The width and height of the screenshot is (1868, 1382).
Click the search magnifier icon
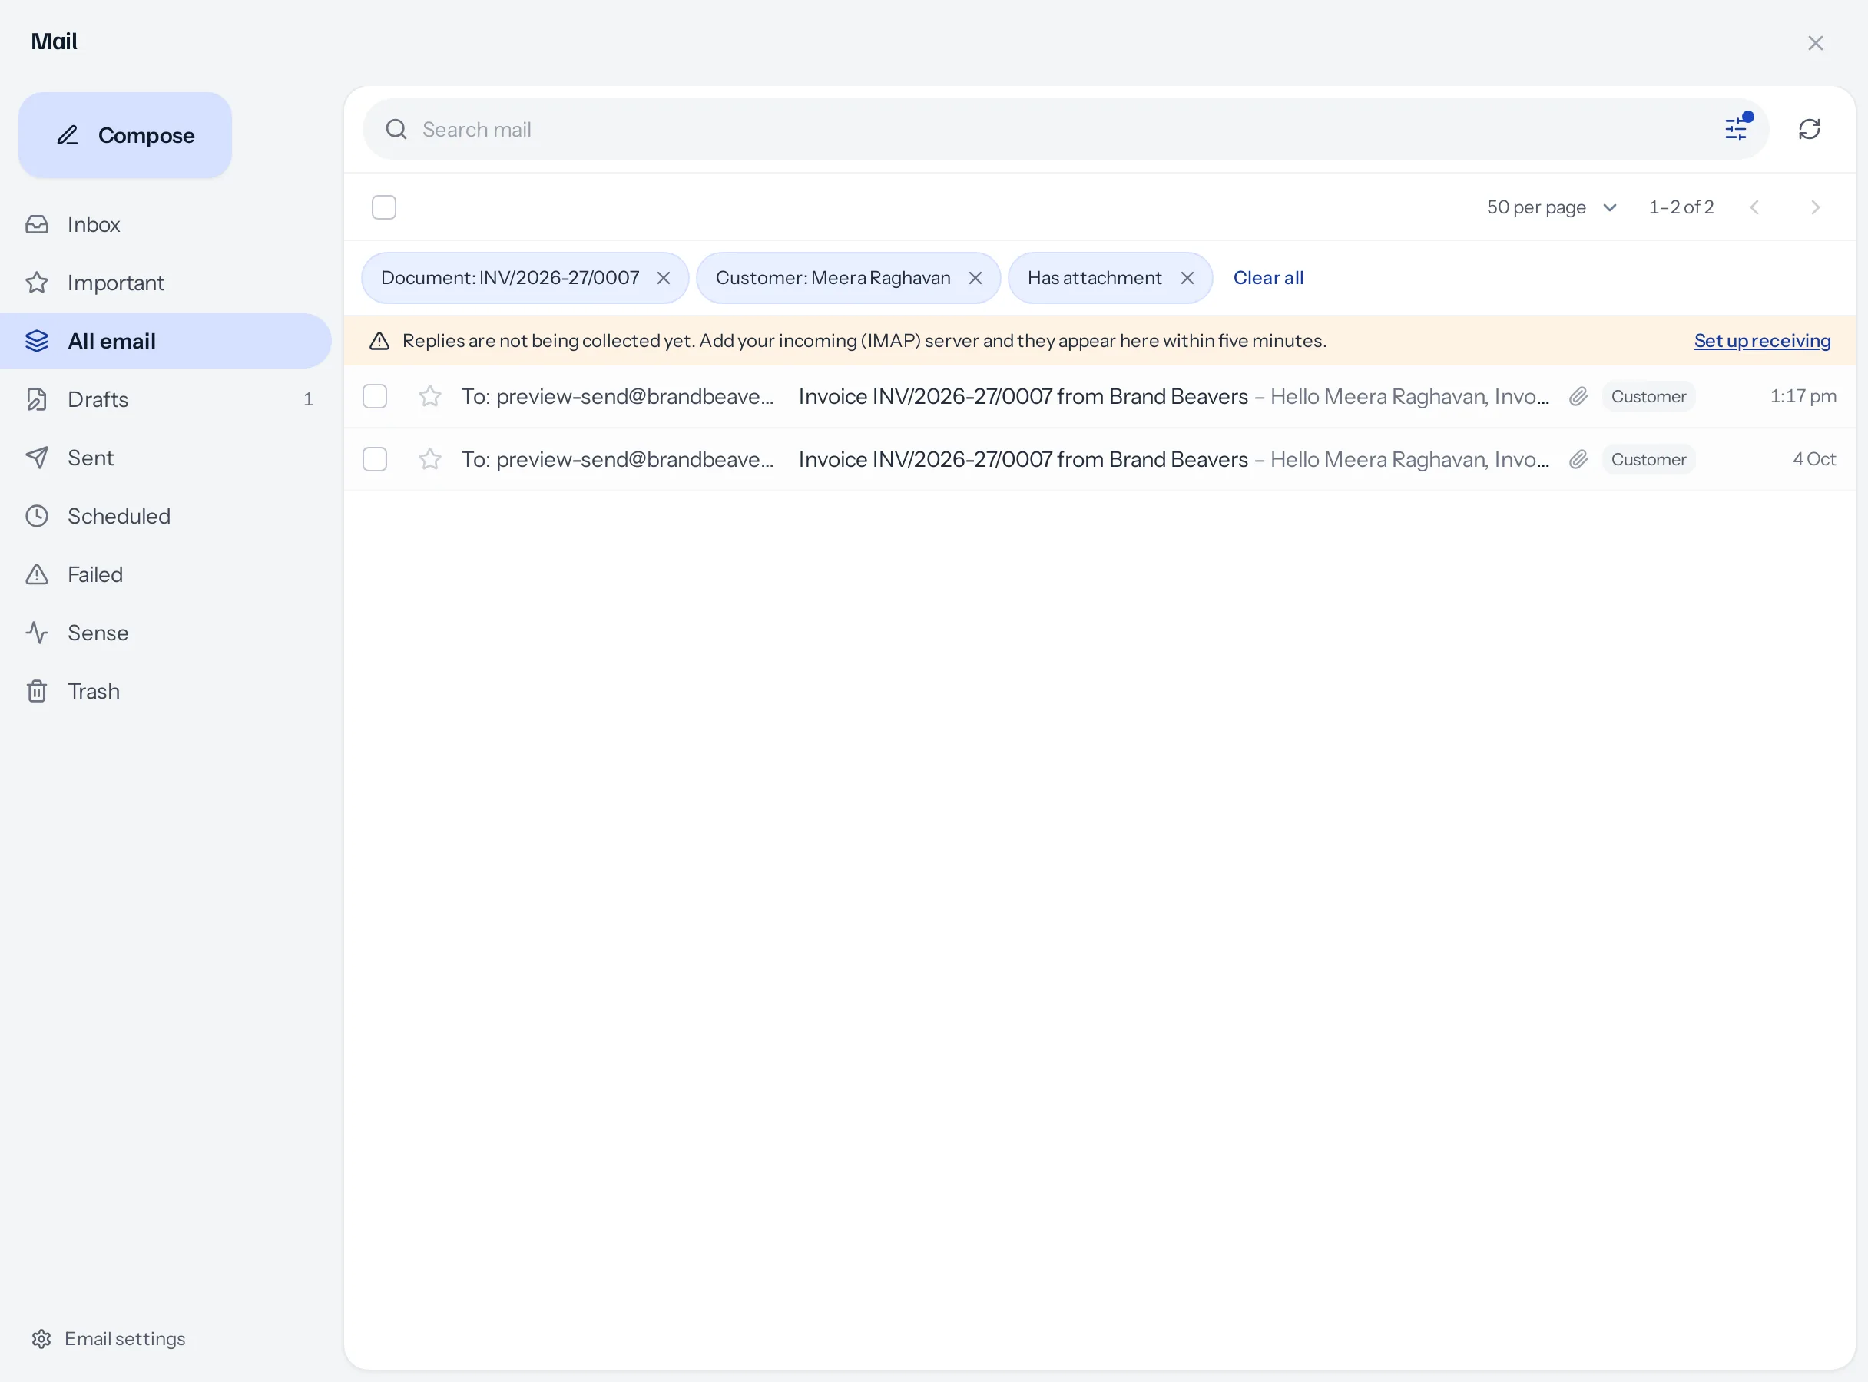coord(396,129)
